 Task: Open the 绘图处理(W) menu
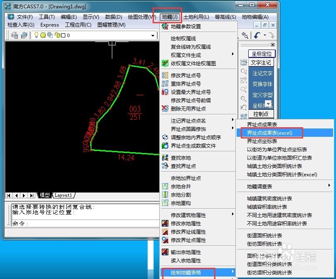pos(142,17)
